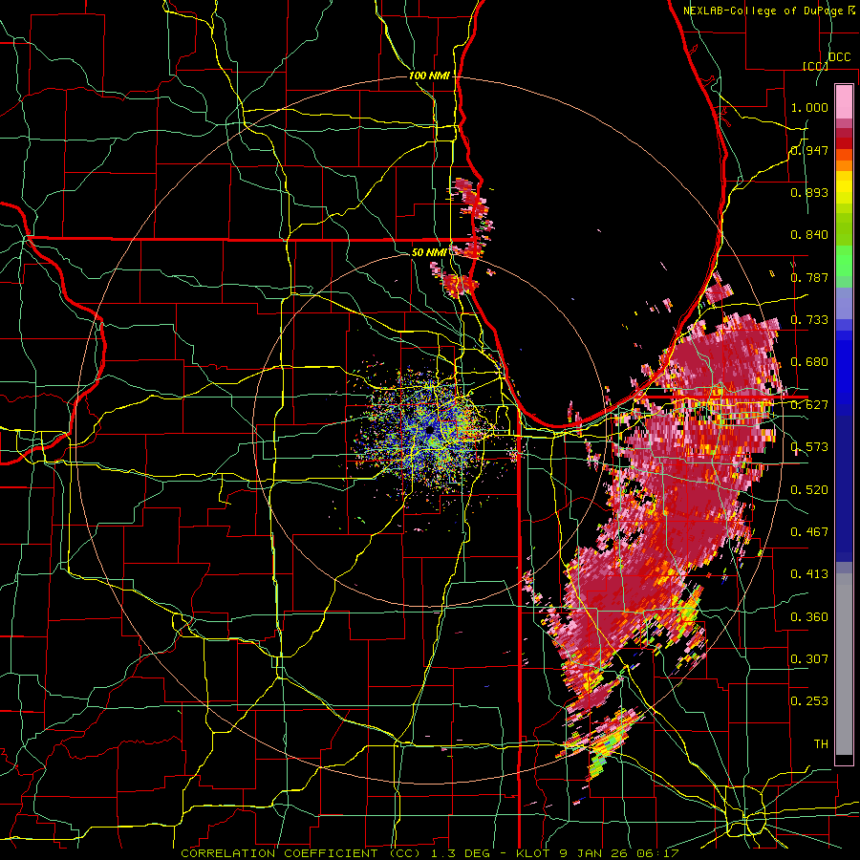Click the CORRELATION COEFFICIENT (CC) caption text
The image size is (860, 860).
coord(301,853)
